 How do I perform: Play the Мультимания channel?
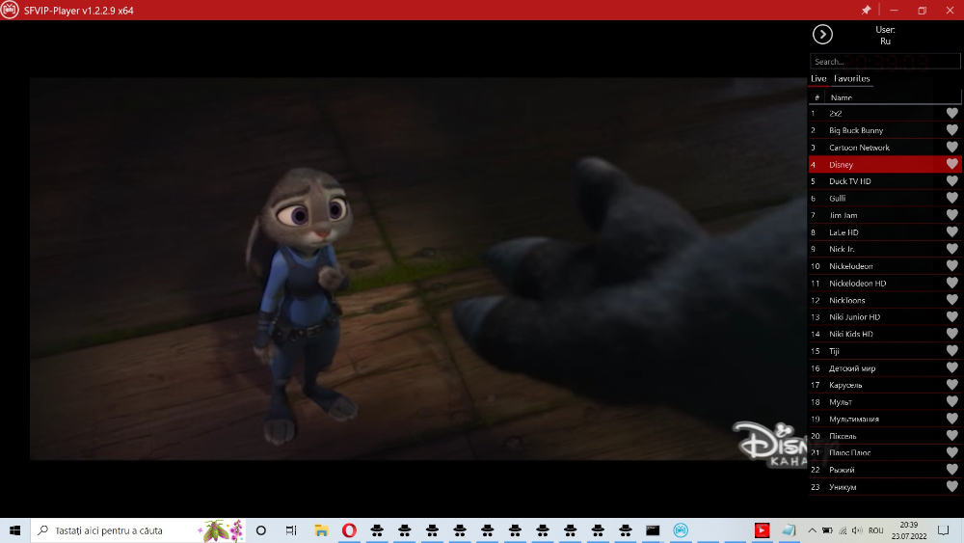pyautogui.click(x=884, y=419)
